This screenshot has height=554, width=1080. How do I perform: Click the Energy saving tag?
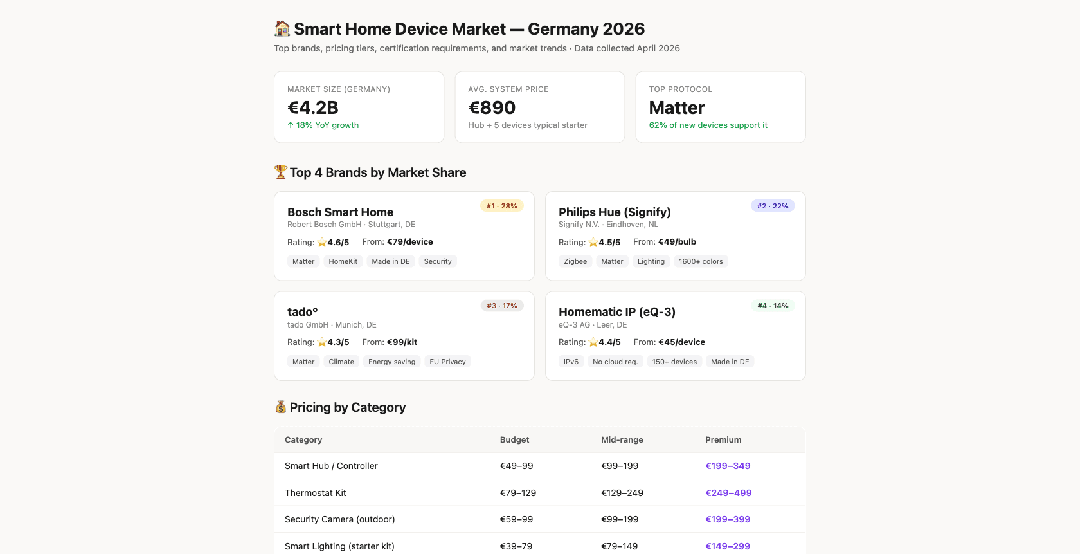click(392, 362)
